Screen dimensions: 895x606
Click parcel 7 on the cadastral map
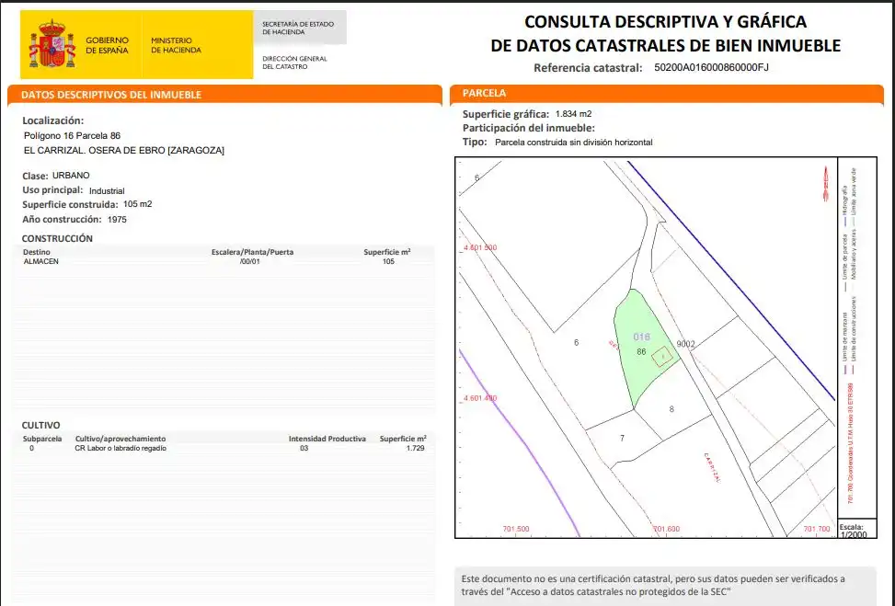coord(622,439)
